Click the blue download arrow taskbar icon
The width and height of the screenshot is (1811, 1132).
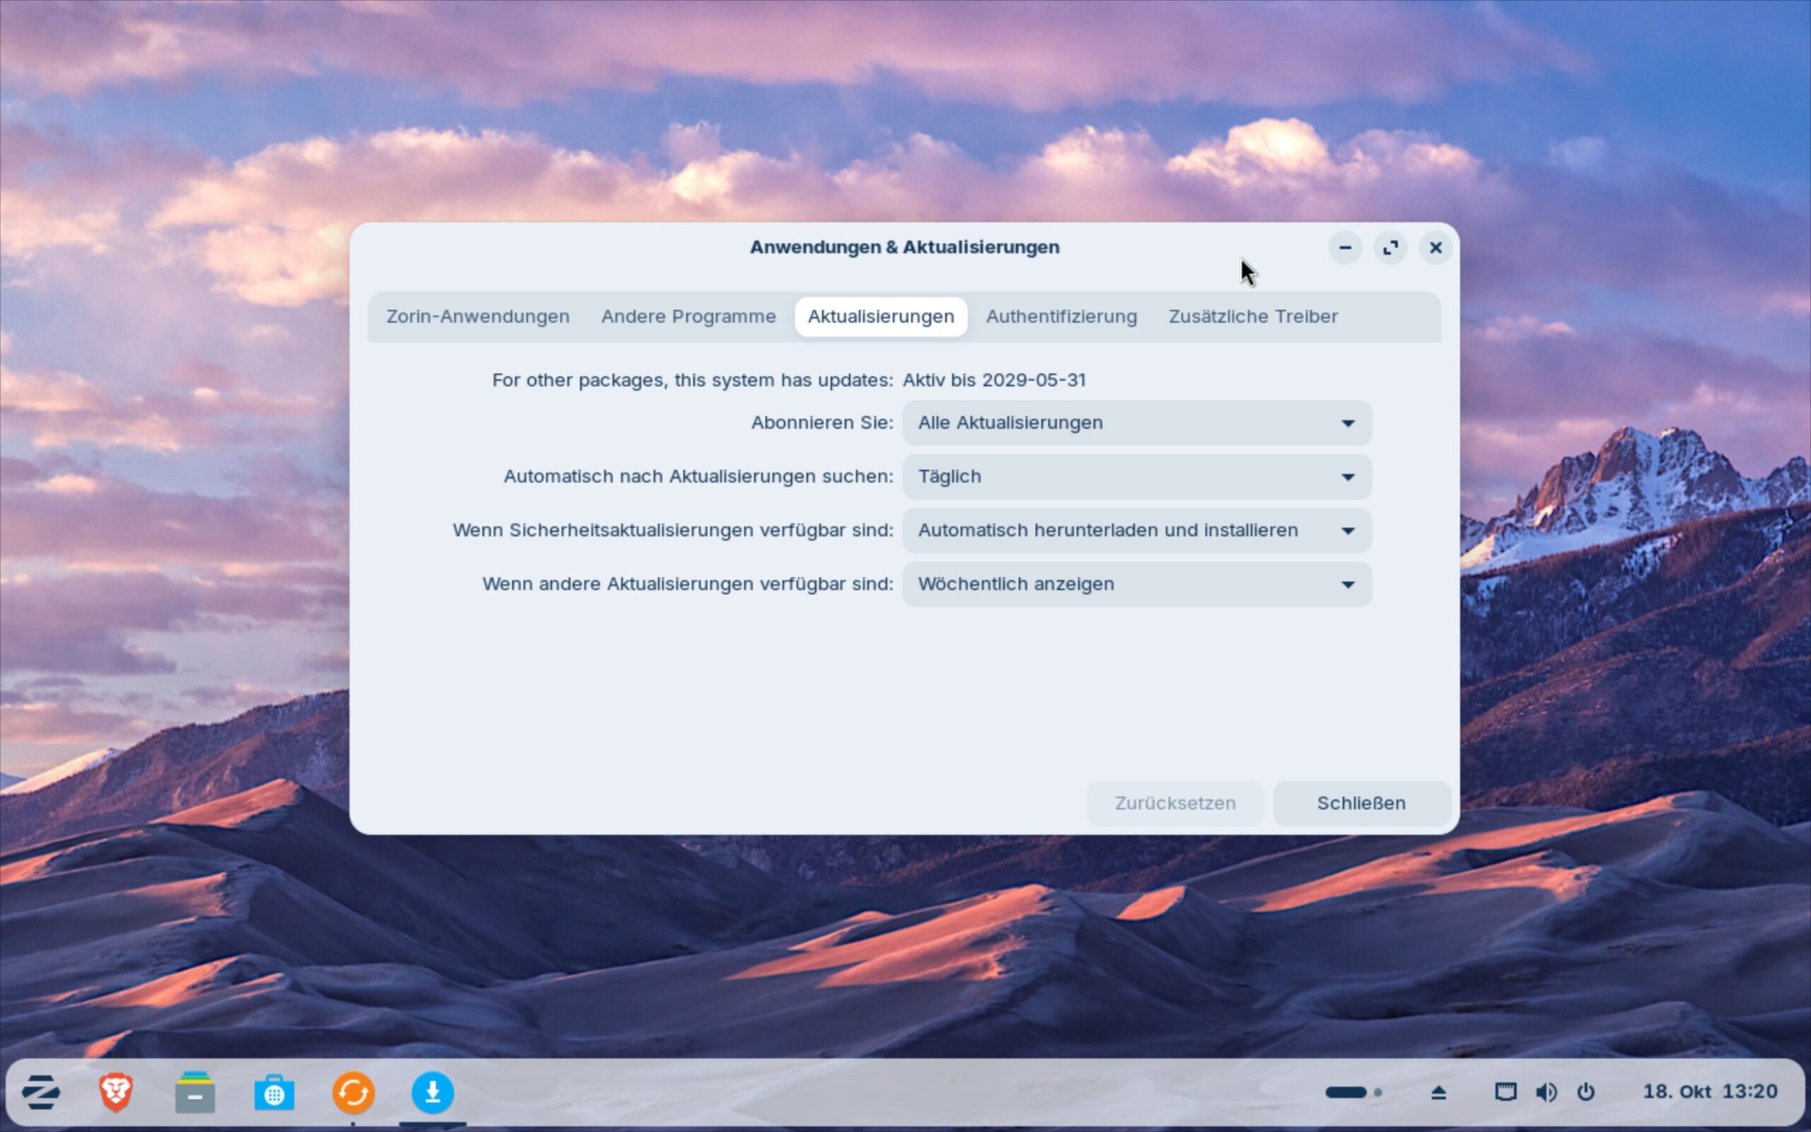tap(432, 1092)
